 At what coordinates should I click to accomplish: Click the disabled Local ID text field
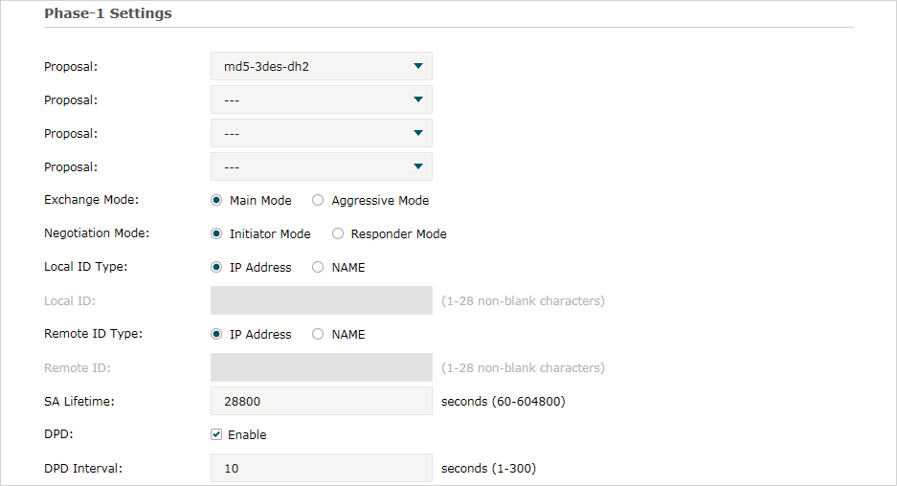(x=322, y=300)
